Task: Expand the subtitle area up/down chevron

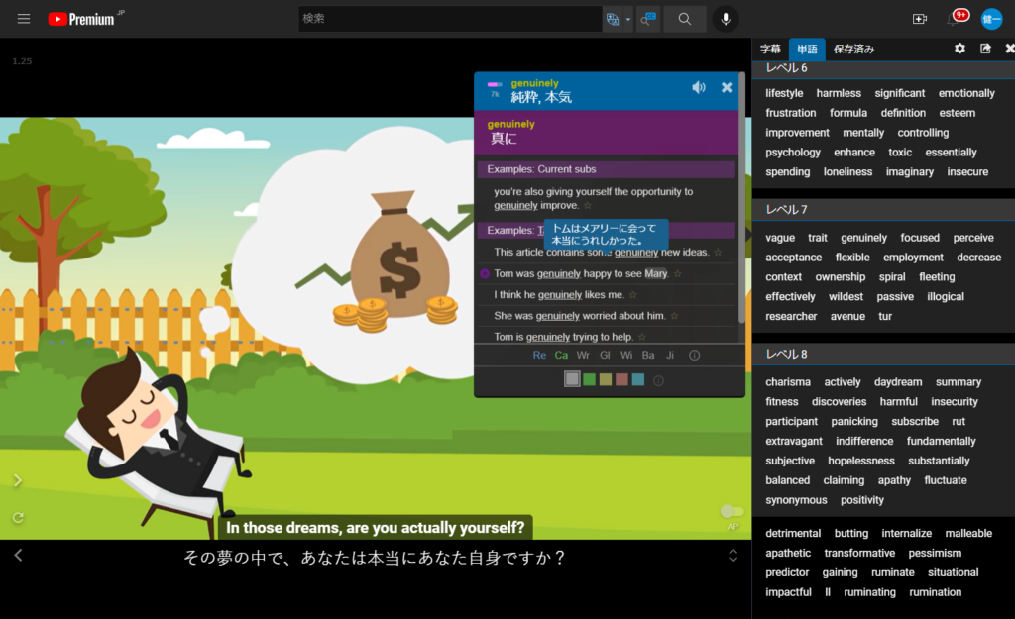Action: (x=733, y=556)
